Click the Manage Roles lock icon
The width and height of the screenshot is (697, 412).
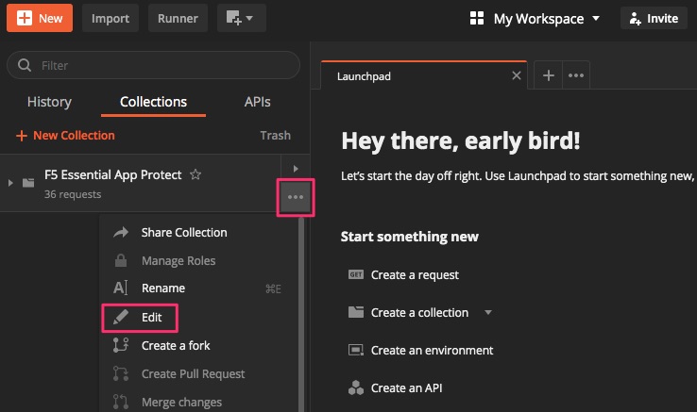pyautogui.click(x=121, y=260)
